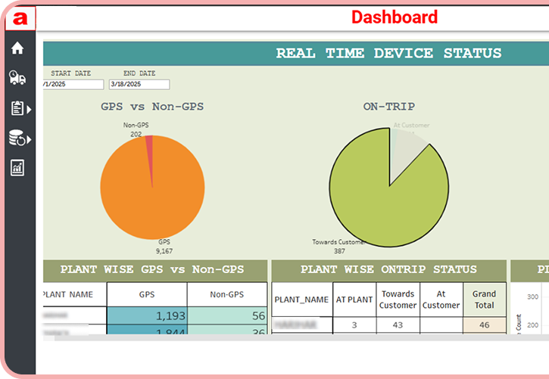Click the Grand Total cell showing 46
549x379 pixels.
(x=484, y=324)
